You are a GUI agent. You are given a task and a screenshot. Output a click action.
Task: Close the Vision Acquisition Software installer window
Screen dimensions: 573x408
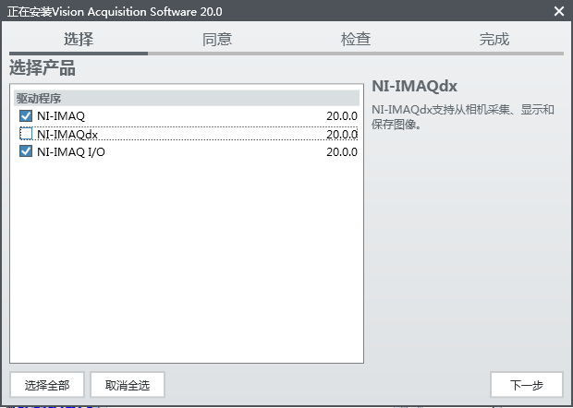coord(558,11)
